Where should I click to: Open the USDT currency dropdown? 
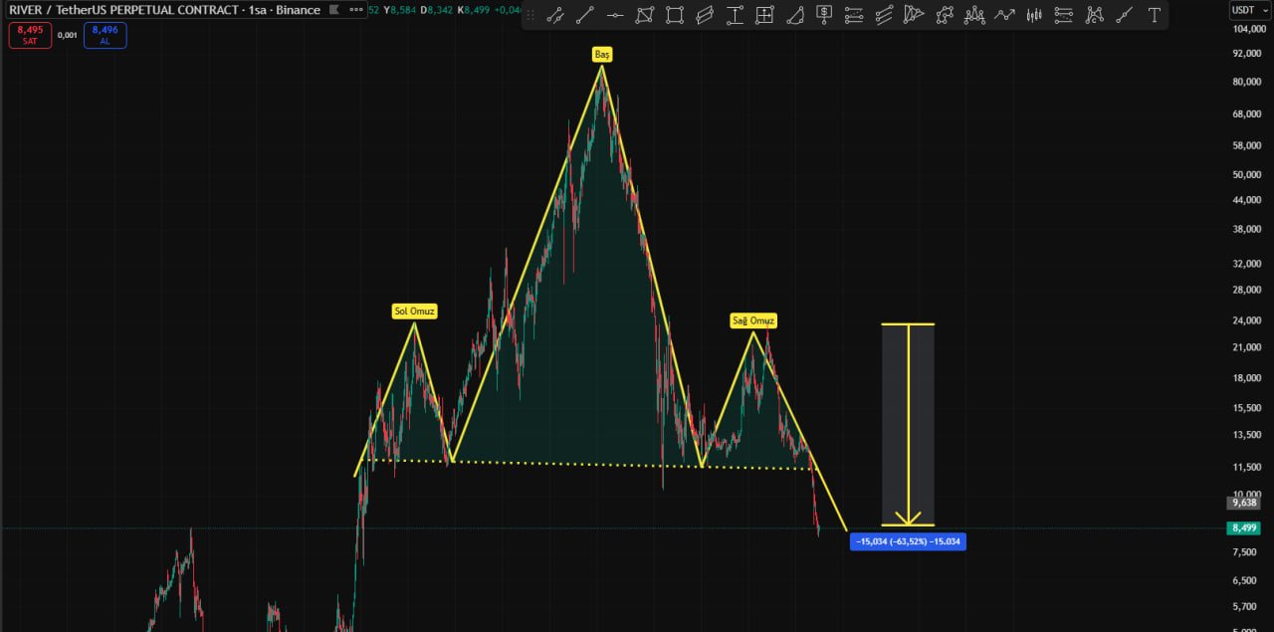tap(1243, 10)
